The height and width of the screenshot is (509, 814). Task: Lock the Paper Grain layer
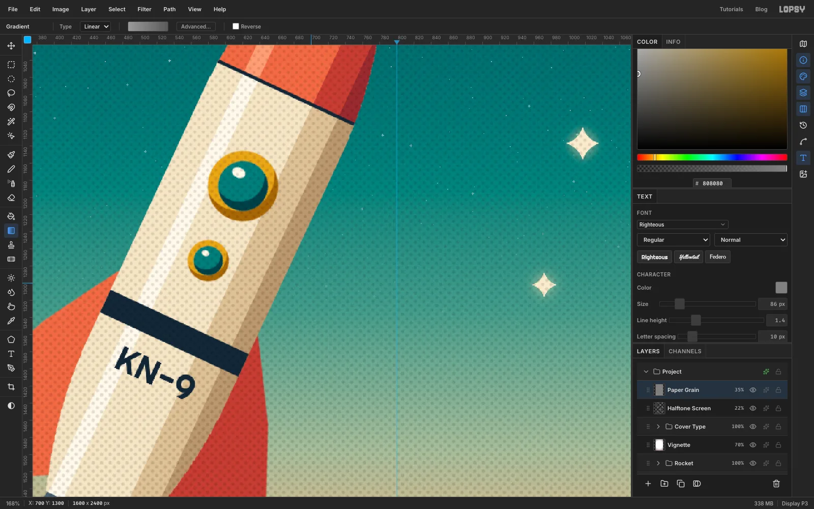[x=778, y=390]
